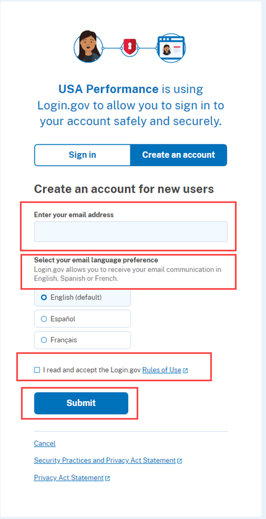Select the Français radio option
The width and height of the screenshot is (266, 519).
(82, 340)
